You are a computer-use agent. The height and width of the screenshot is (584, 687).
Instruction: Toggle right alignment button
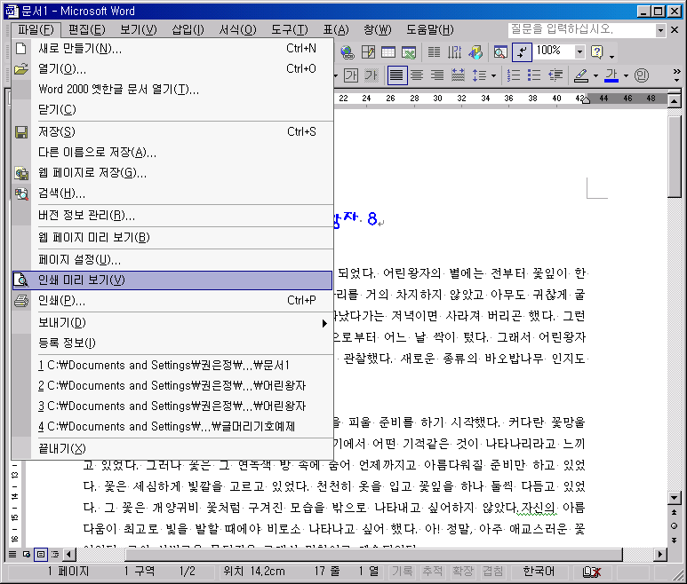pos(437,75)
